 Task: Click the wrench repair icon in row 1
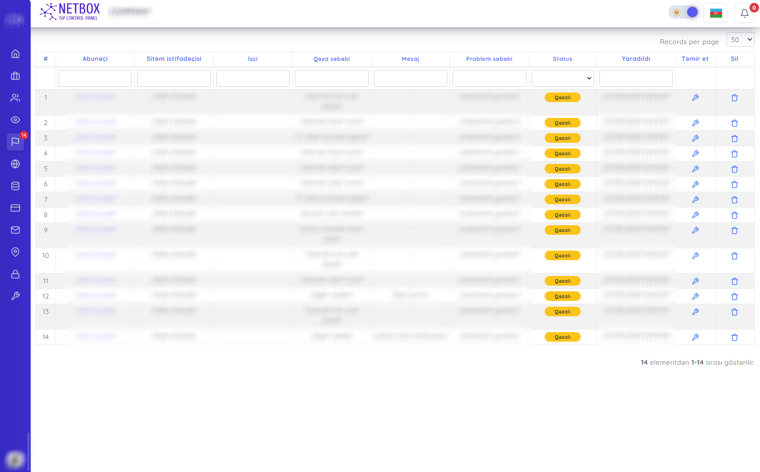[x=695, y=98]
